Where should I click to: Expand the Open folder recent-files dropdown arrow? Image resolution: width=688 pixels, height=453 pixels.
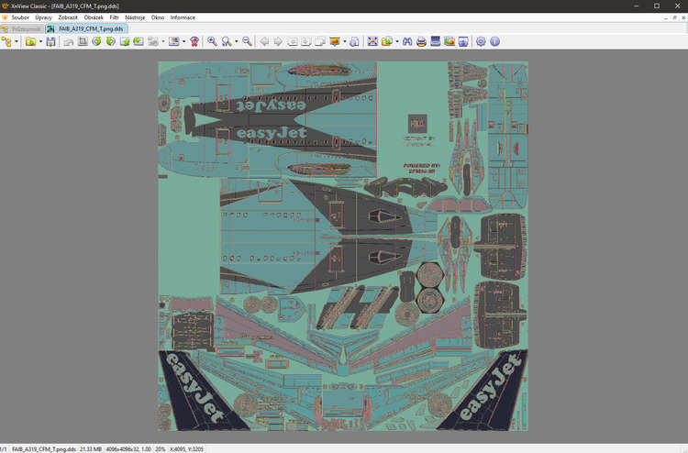(x=40, y=41)
